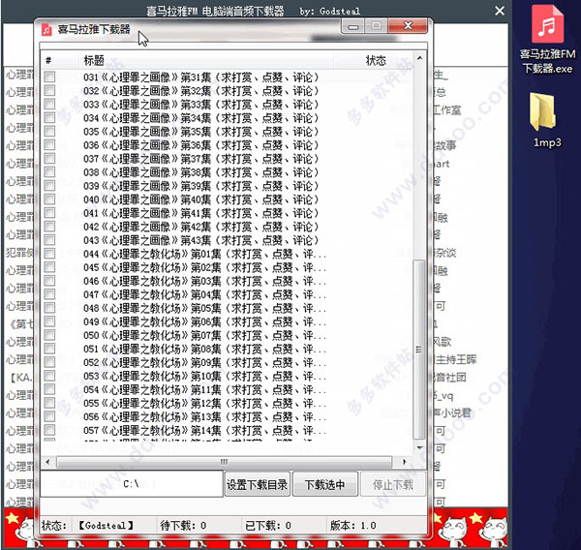Click the list's scroll up arrow
This screenshot has height=550, width=581.
419,58
